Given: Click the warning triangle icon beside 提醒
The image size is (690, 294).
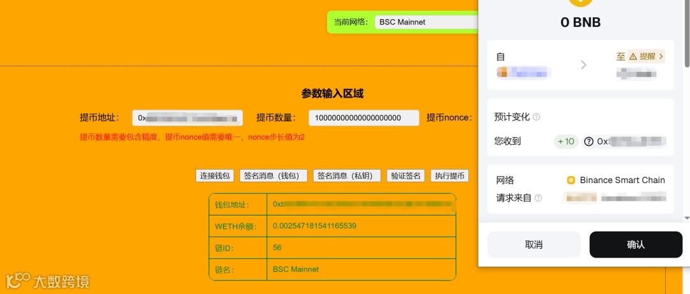Looking at the screenshot, I should pyautogui.click(x=633, y=57).
